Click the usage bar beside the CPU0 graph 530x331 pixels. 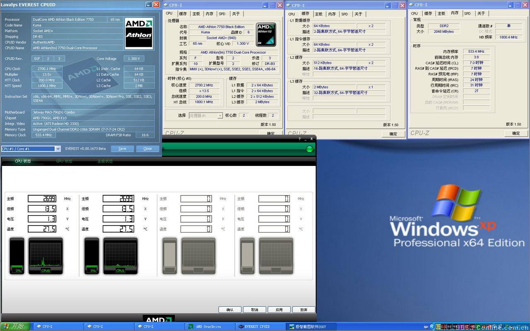17,256
